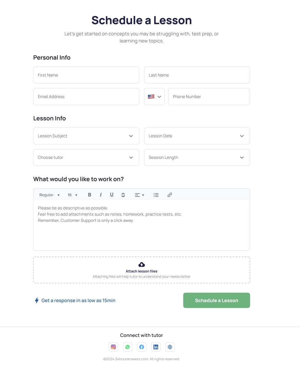Open tutor's website globe icon
300x367 pixels.
170,347
